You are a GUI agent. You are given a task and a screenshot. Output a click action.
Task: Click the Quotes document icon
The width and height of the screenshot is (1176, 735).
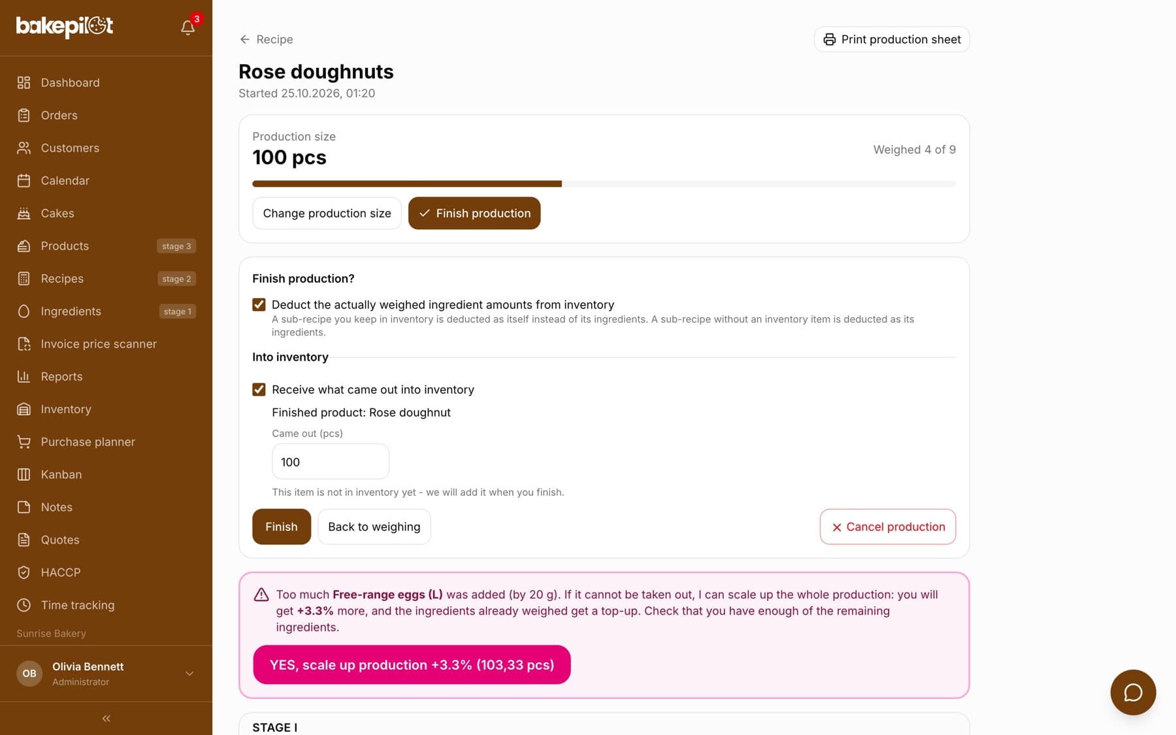coord(24,540)
